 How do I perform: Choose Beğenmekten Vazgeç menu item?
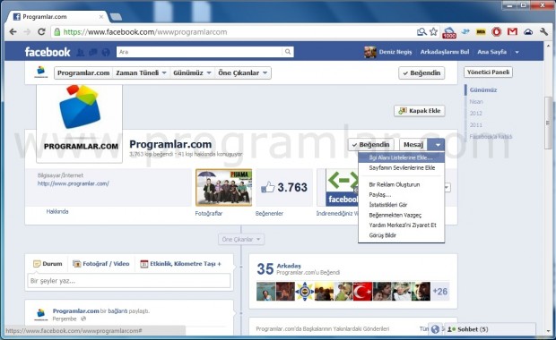402,215
